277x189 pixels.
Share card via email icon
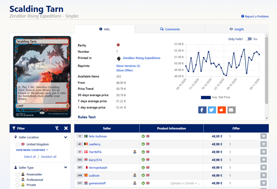click(x=231, y=110)
